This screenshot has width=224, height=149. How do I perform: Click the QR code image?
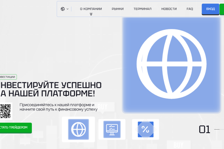coord(6,111)
